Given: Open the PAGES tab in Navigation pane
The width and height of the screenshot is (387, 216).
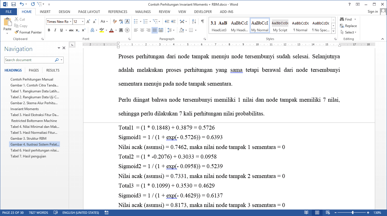Looking at the screenshot, I should point(34,70).
